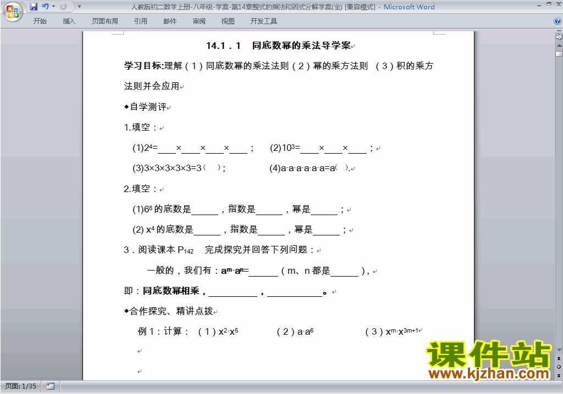The width and height of the screenshot is (563, 394).
Task: Click the text '(4)a·a·a·a·a·a=a( )'
Action: 309,168
